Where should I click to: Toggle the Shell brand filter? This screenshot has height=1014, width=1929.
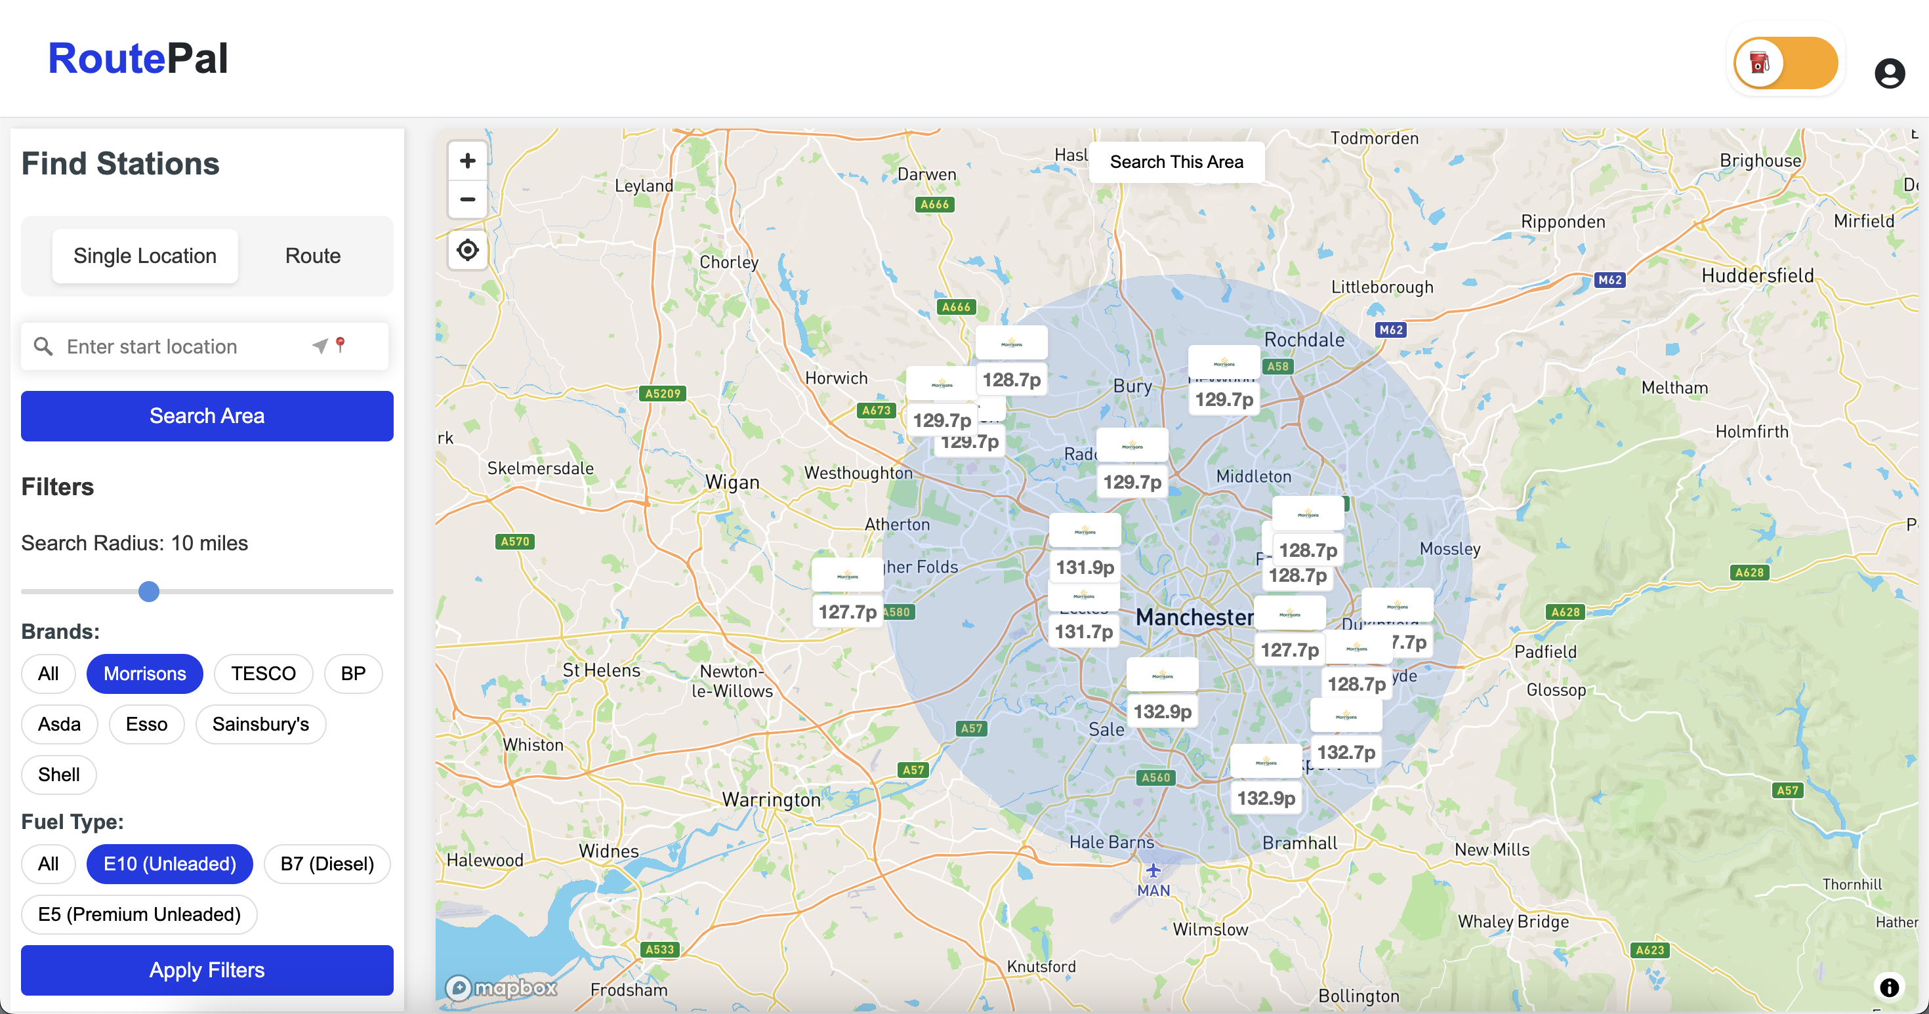point(58,775)
